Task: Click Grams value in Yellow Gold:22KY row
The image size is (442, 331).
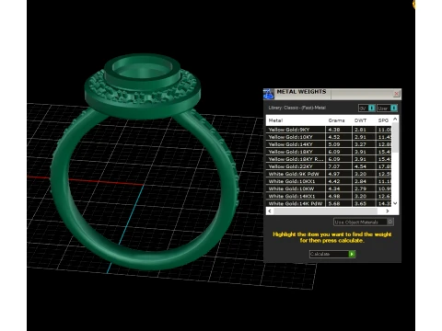Action: (x=334, y=166)
